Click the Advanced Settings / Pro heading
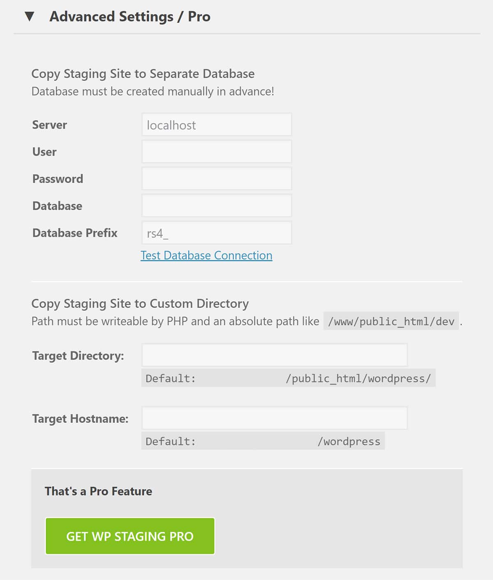Viewport: 493px width, 580px height. pos(130,17)
